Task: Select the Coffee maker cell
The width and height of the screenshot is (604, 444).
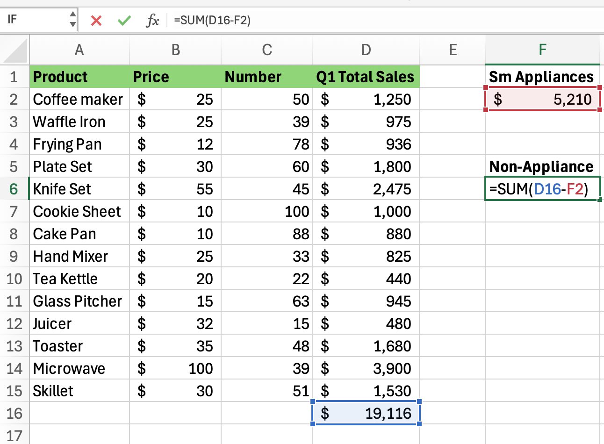Action: [x=79, y=99]
